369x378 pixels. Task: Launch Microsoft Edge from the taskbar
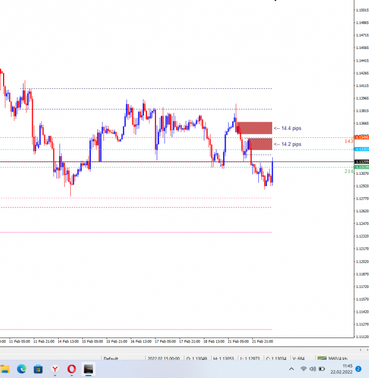pos(21,369)
